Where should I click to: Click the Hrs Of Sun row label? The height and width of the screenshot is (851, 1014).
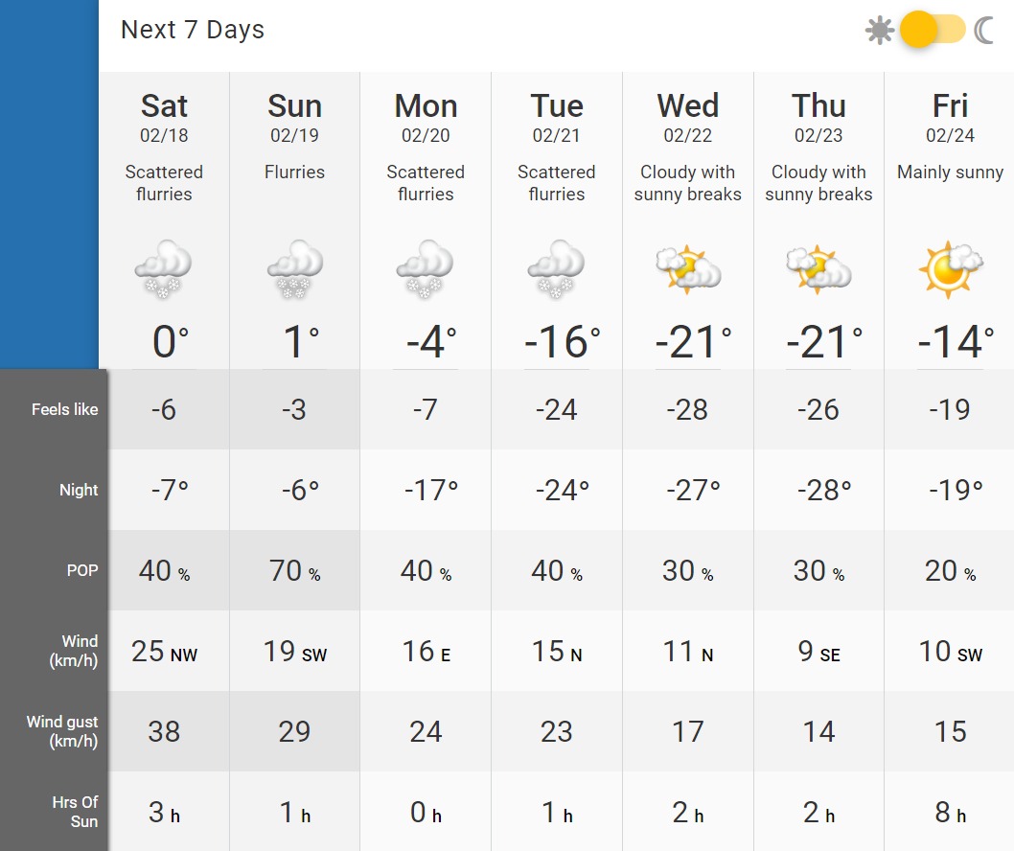[75, 811]
